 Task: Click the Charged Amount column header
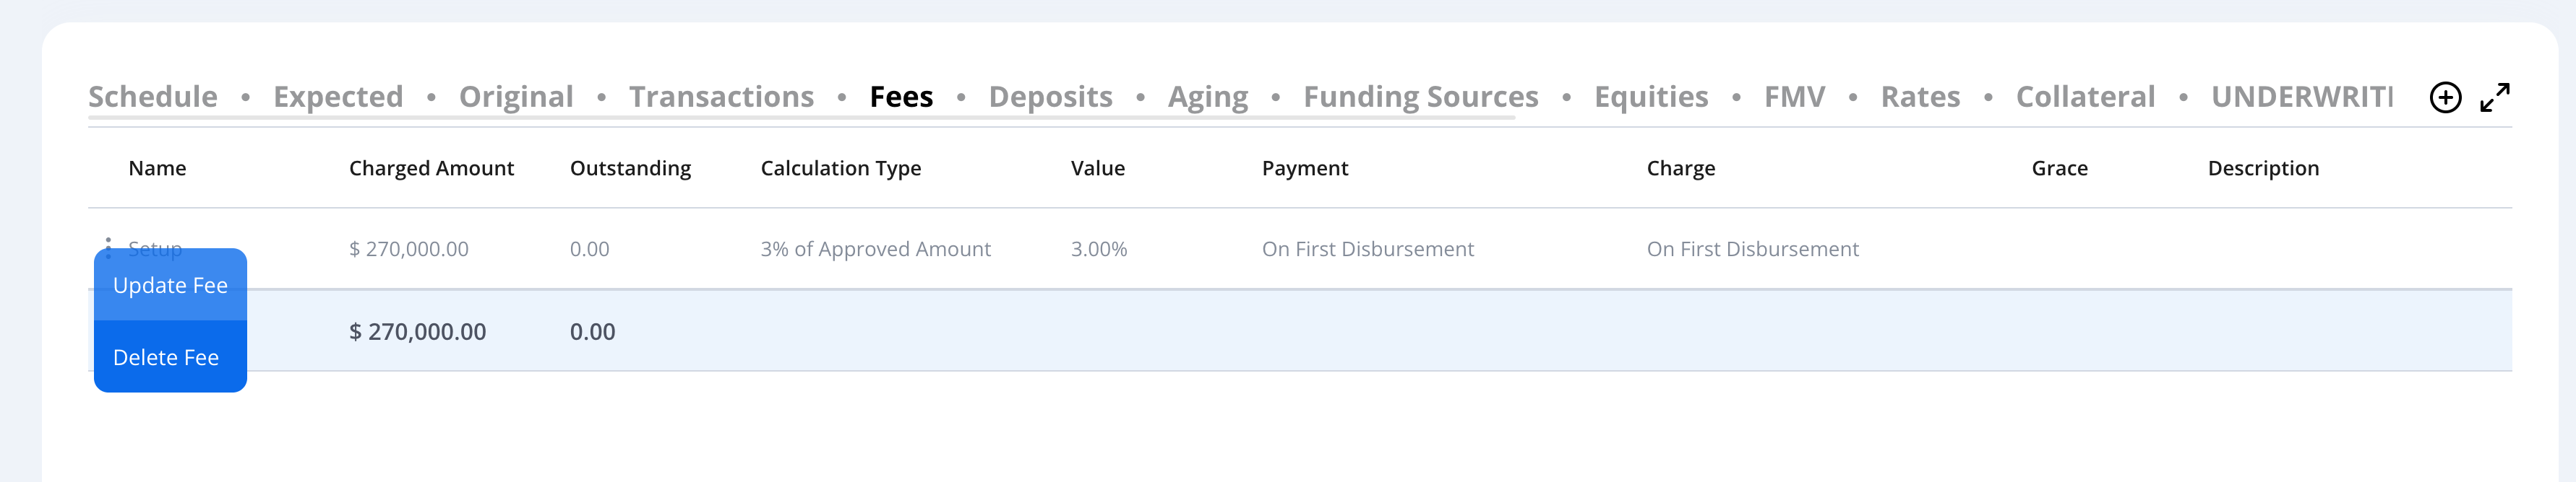(431, 169)
